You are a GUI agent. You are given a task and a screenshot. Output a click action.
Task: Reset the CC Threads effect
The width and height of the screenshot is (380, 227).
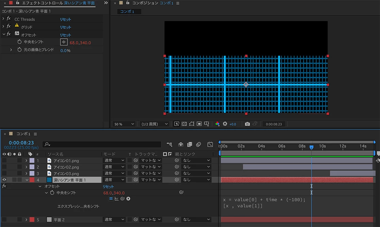click(66, 19)
